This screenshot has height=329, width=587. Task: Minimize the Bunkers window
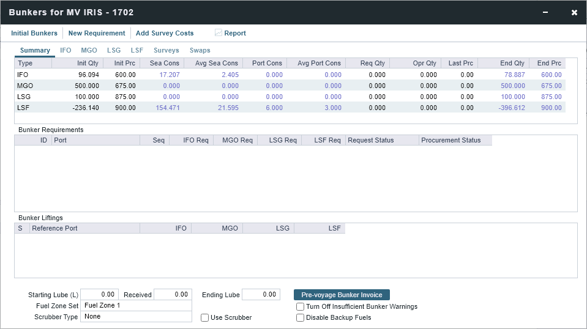[x=545, y=12]
